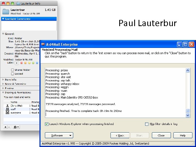The width and height of the screenshot is (196, 147).
Task: Click the Lauterbur folder icon in Info window
Action: 6,12
